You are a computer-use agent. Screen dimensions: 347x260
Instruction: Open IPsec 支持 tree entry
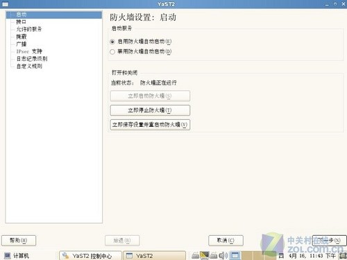[29, 51]
